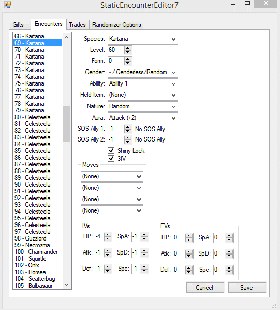This screenshot has width=280, height=310.
Task: Decrease the Level value with down arrow
Action: coord(128,52)
